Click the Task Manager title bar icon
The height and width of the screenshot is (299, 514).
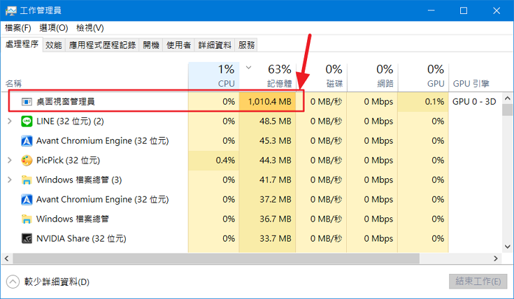[10, 10]
